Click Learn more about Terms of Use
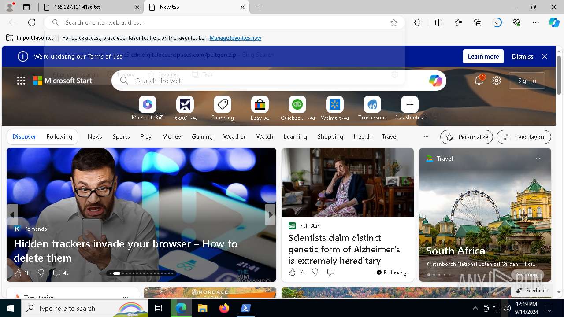This screenshot has height=317, width=564. click(483, 56)
